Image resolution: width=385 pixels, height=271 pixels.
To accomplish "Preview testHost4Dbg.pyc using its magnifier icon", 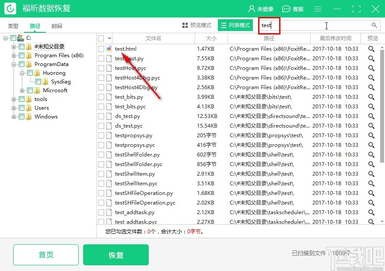I will 371,78.
